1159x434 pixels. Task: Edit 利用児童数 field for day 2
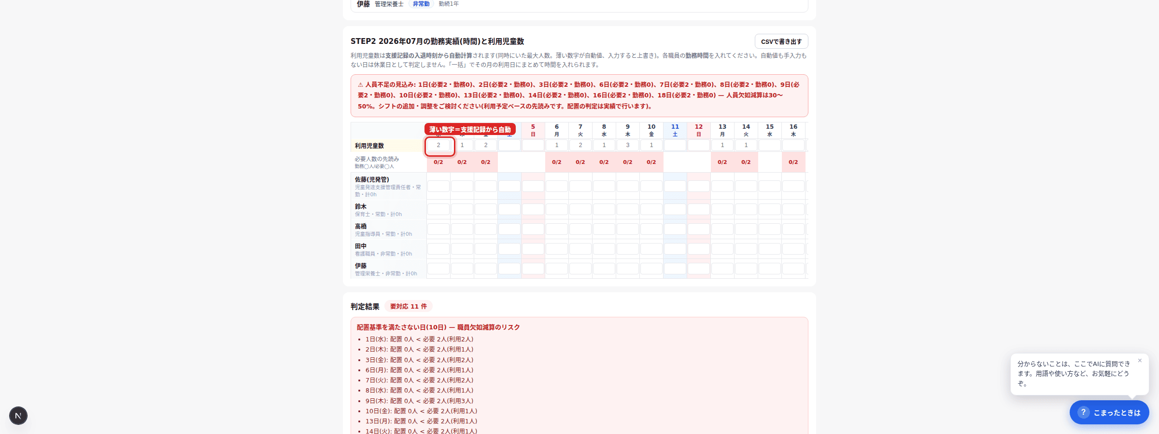click(462, 145)
